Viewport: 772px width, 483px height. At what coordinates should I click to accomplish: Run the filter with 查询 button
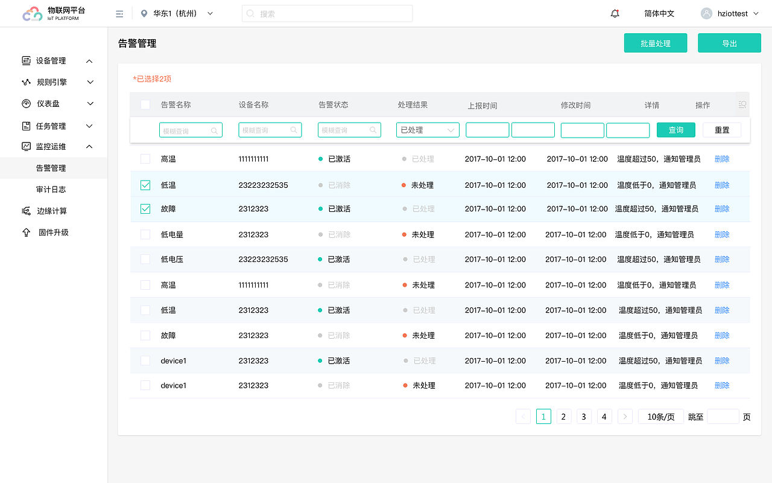pyautogui.click(x=676, y=130)
